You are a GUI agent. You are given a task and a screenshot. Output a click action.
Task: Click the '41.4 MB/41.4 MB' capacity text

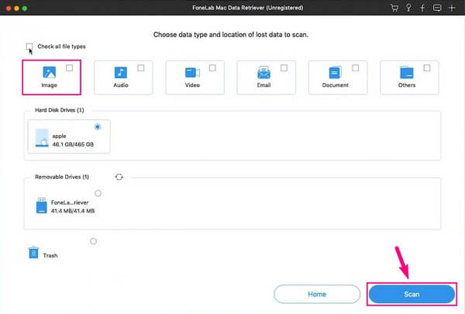73,211
